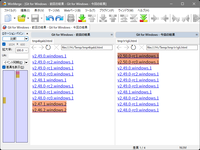This screenshot has width=200, height=150.
Task: Reload the left pane page
Action: (x=48, y=47)
